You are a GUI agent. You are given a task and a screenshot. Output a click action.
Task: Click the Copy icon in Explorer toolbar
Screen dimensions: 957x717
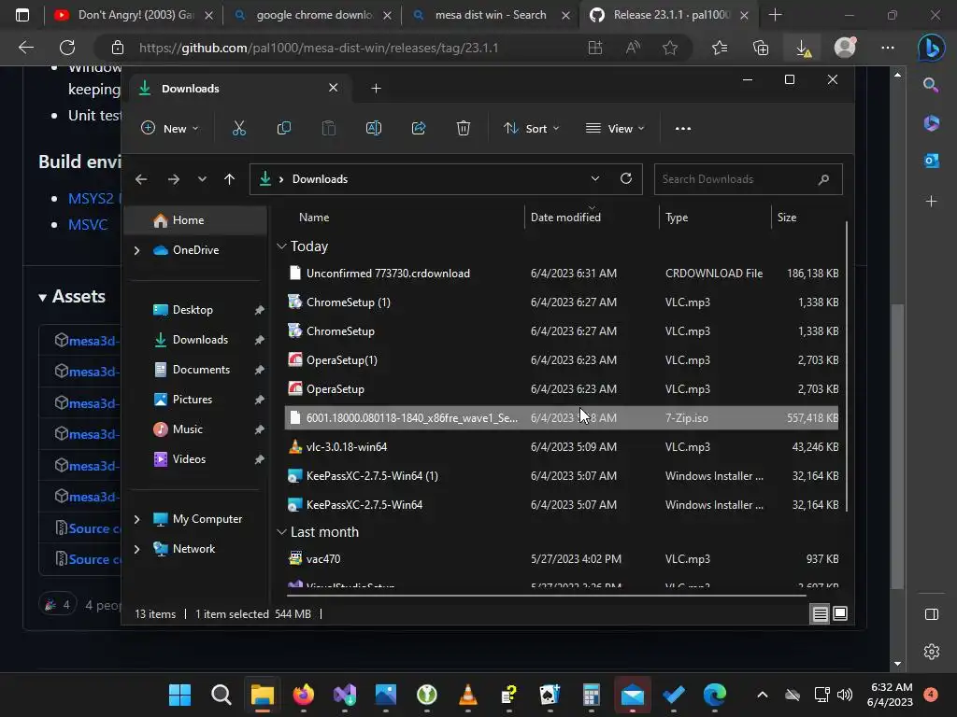coord(284,128)
